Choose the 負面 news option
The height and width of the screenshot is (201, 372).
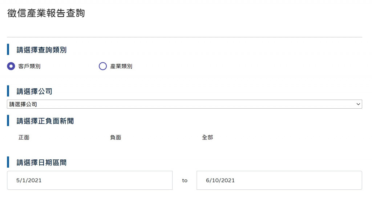click(x=116, y=138)
